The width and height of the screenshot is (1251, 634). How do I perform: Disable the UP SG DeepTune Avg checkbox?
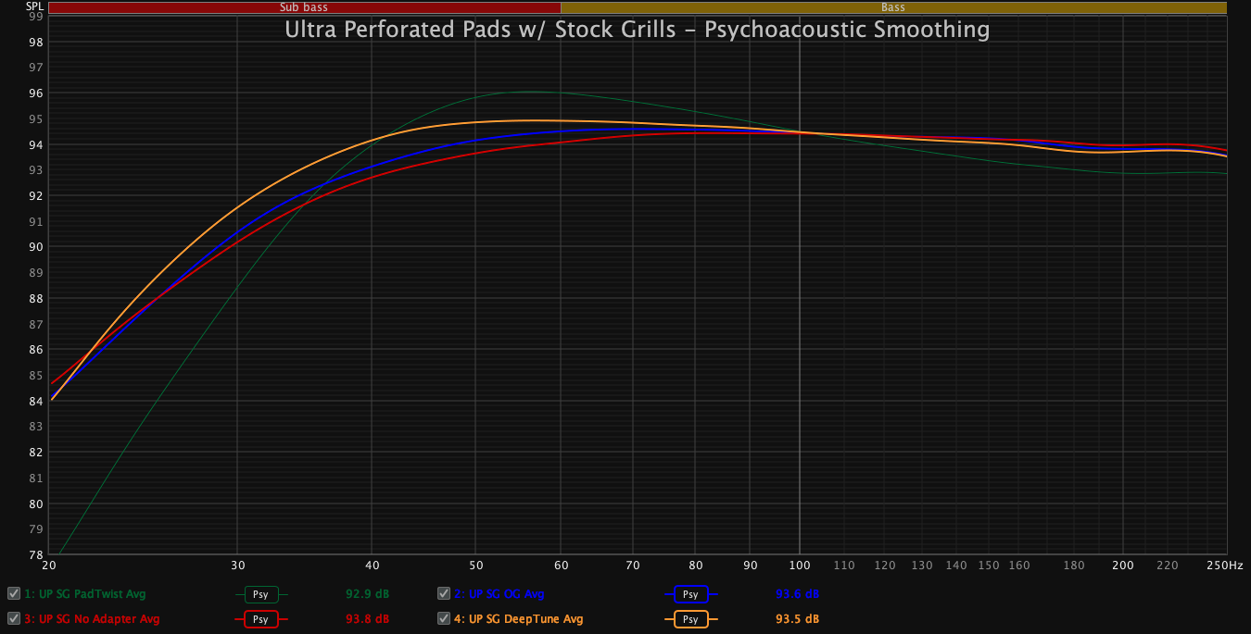444,618
